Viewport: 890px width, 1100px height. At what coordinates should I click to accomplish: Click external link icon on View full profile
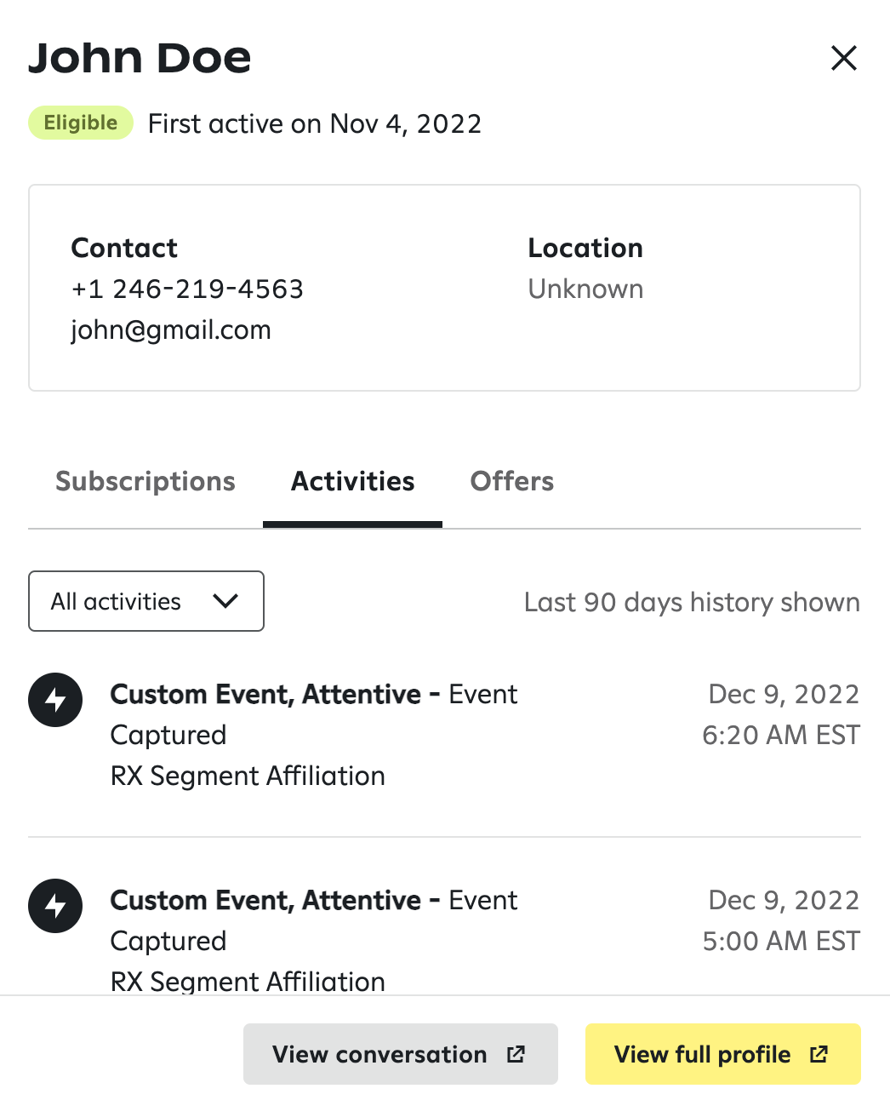coord(819,1054)
